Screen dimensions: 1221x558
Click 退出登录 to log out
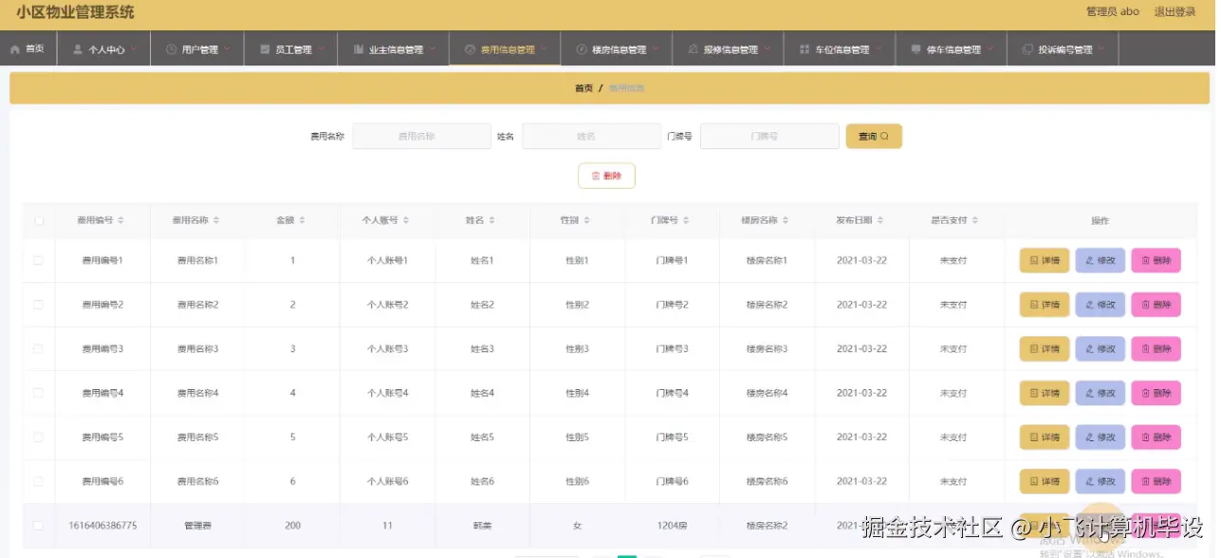1175,12
